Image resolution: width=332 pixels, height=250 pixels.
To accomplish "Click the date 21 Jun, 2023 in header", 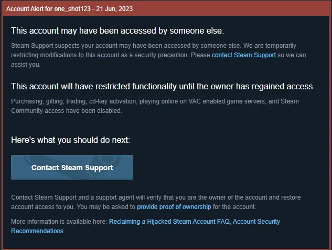I will click(x=114, y=9).
